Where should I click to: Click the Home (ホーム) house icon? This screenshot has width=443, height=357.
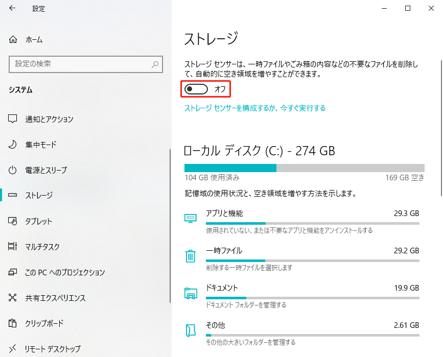click(x=13, y=39)
